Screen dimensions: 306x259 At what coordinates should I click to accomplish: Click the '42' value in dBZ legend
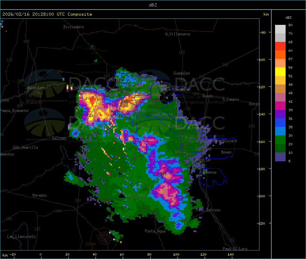(290, 101)
